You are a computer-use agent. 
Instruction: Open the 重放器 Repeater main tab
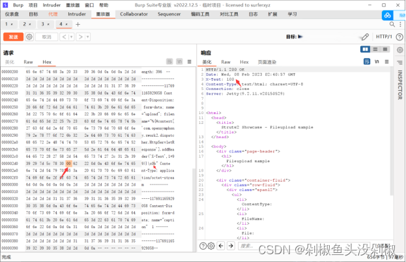tap(103, 14)
